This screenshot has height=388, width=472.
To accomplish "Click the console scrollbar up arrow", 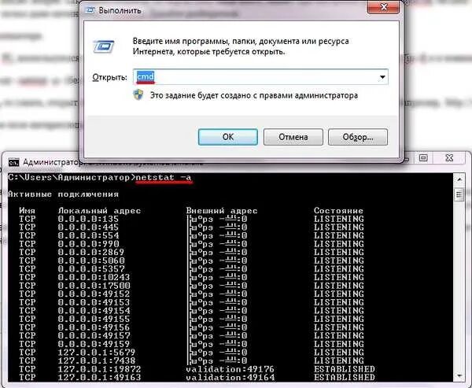I will 459,180.
